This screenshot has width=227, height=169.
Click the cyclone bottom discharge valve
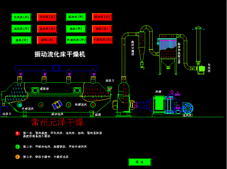pos(142,65)
